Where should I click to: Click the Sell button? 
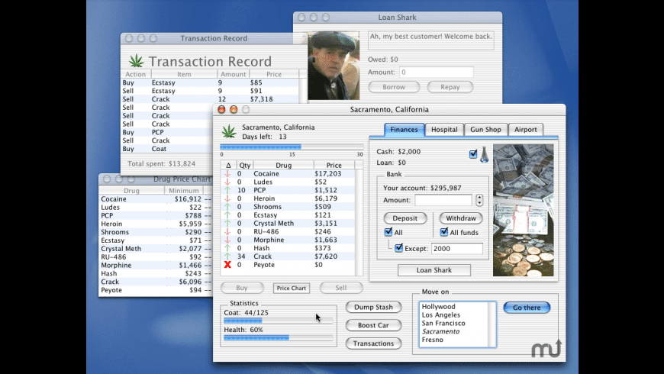pos(341,288)
